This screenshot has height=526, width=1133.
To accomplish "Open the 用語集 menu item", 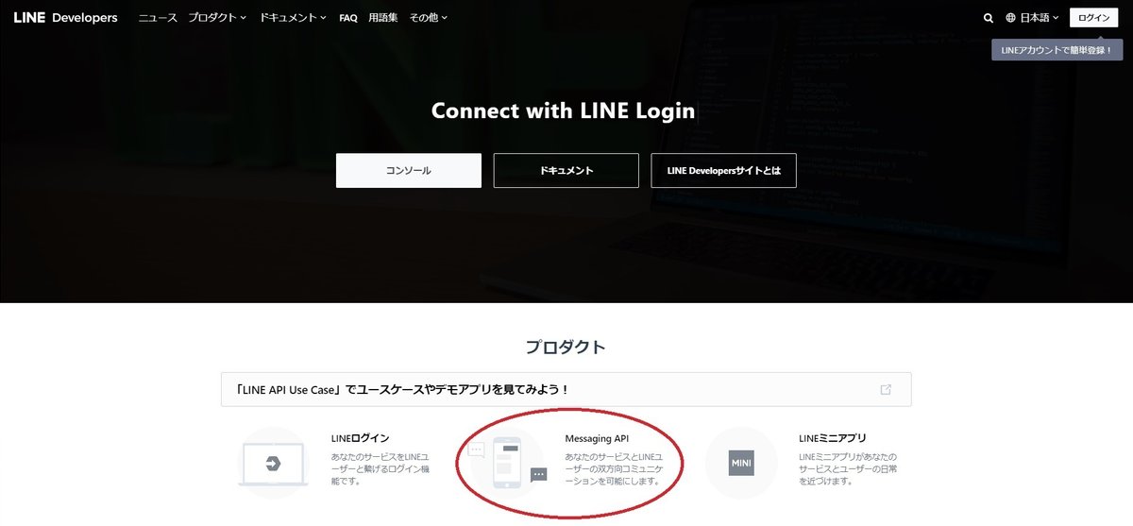I will coord(383,18).
